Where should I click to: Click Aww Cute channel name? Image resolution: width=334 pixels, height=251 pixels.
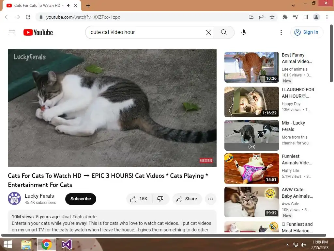point(290,204)
